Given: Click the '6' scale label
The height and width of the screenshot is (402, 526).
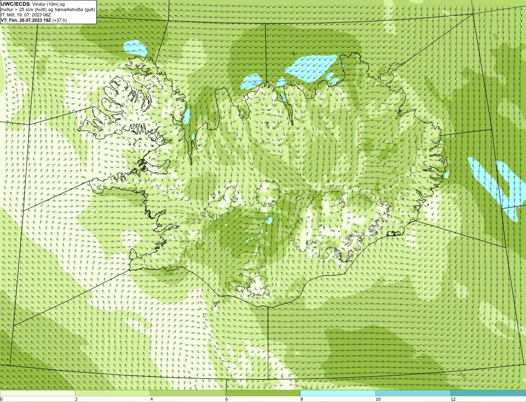Looking at the screenshot, I should pos(226,399).
